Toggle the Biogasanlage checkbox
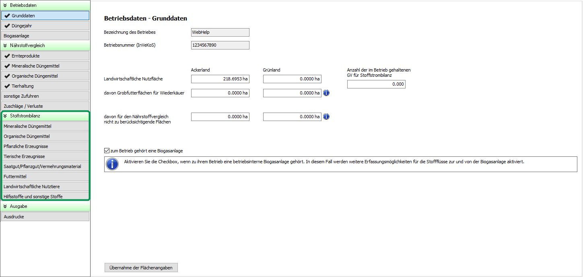The width and height of the screenshot is (583, 277). pyautogui.click(x=107, y=151)
